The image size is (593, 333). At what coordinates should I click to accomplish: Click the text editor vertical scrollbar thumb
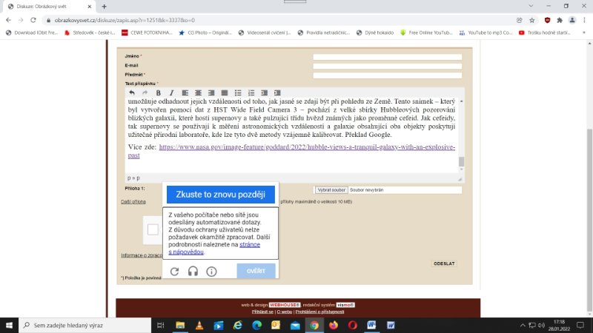(461, 161)
